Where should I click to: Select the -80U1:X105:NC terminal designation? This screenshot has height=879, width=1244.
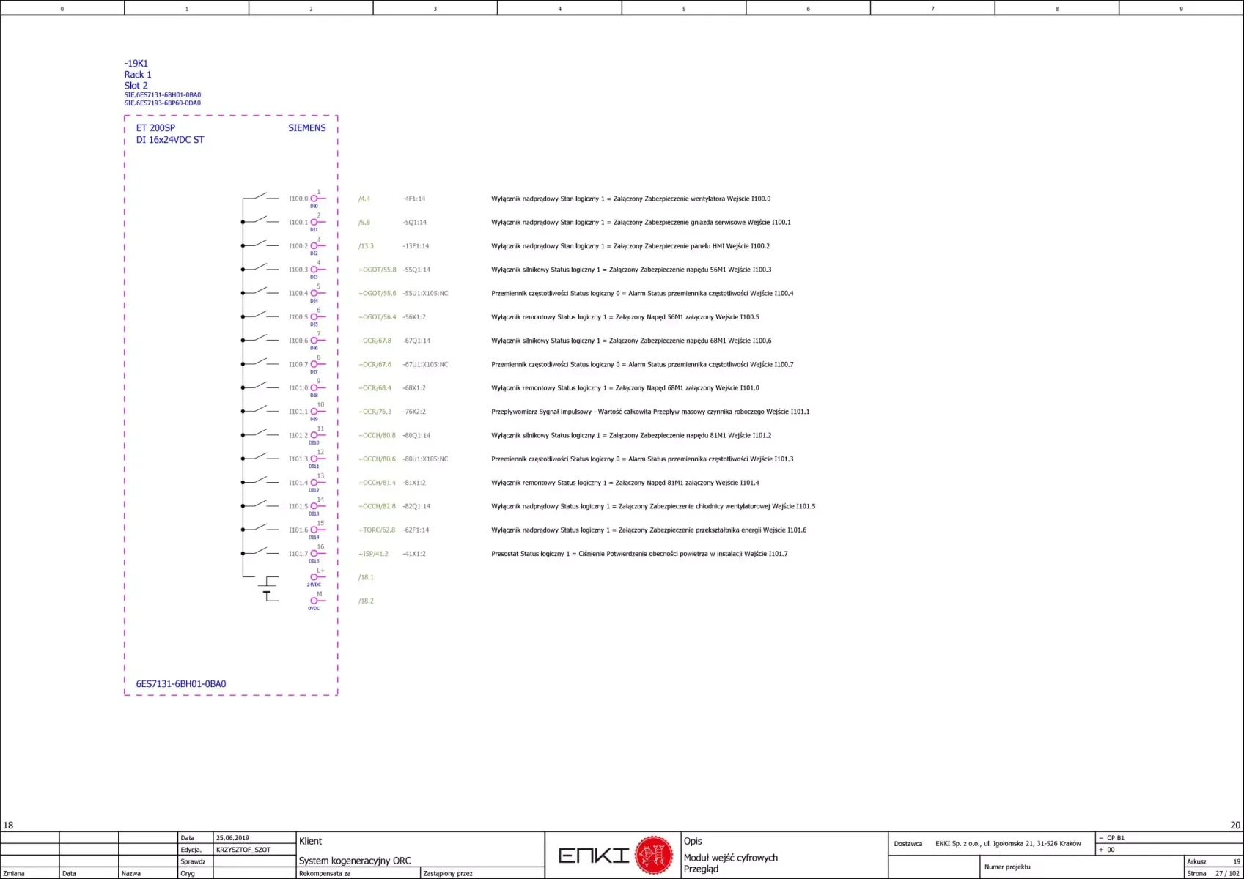coord(425,459)
